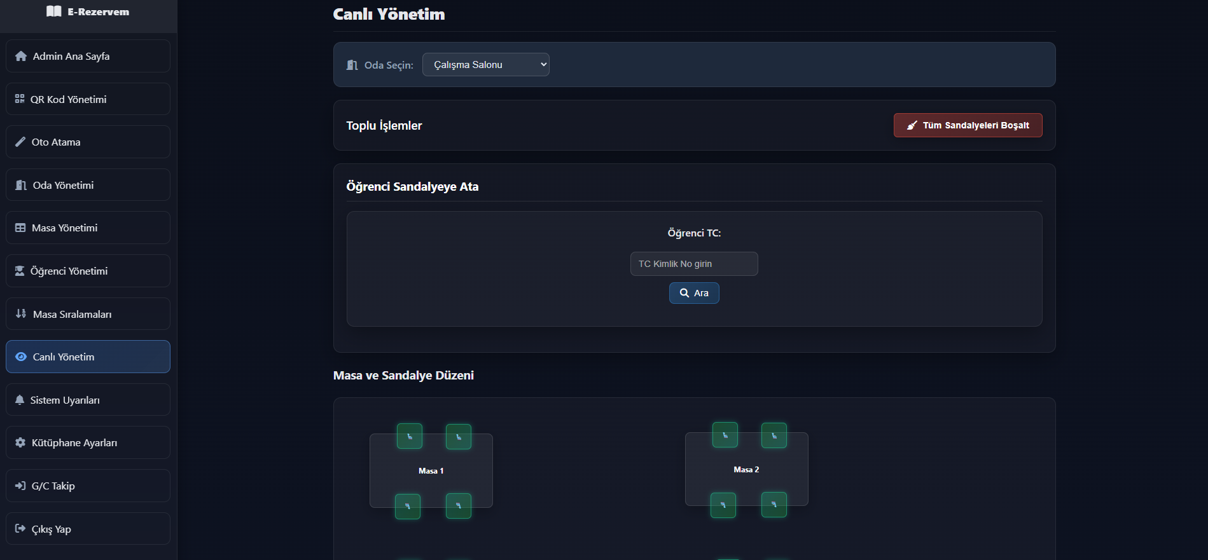Image resolution: width=1208 pixels, height=560 pixels.
Task: Go to Admin Ana Sayfa
Action: pyautogui.click(x=88, y=56)
